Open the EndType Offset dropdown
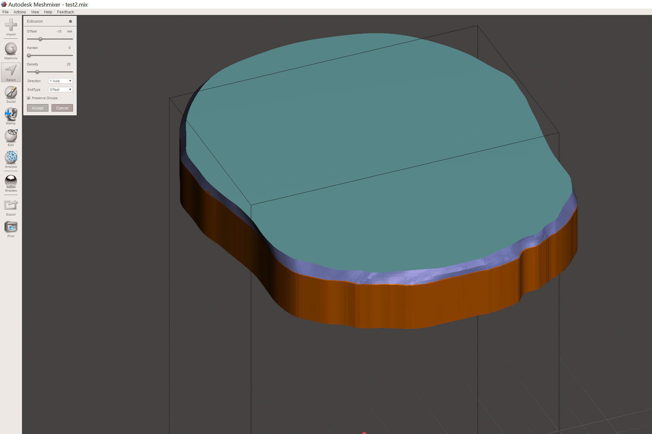This screenshot has height=434, width=652. 61,90
